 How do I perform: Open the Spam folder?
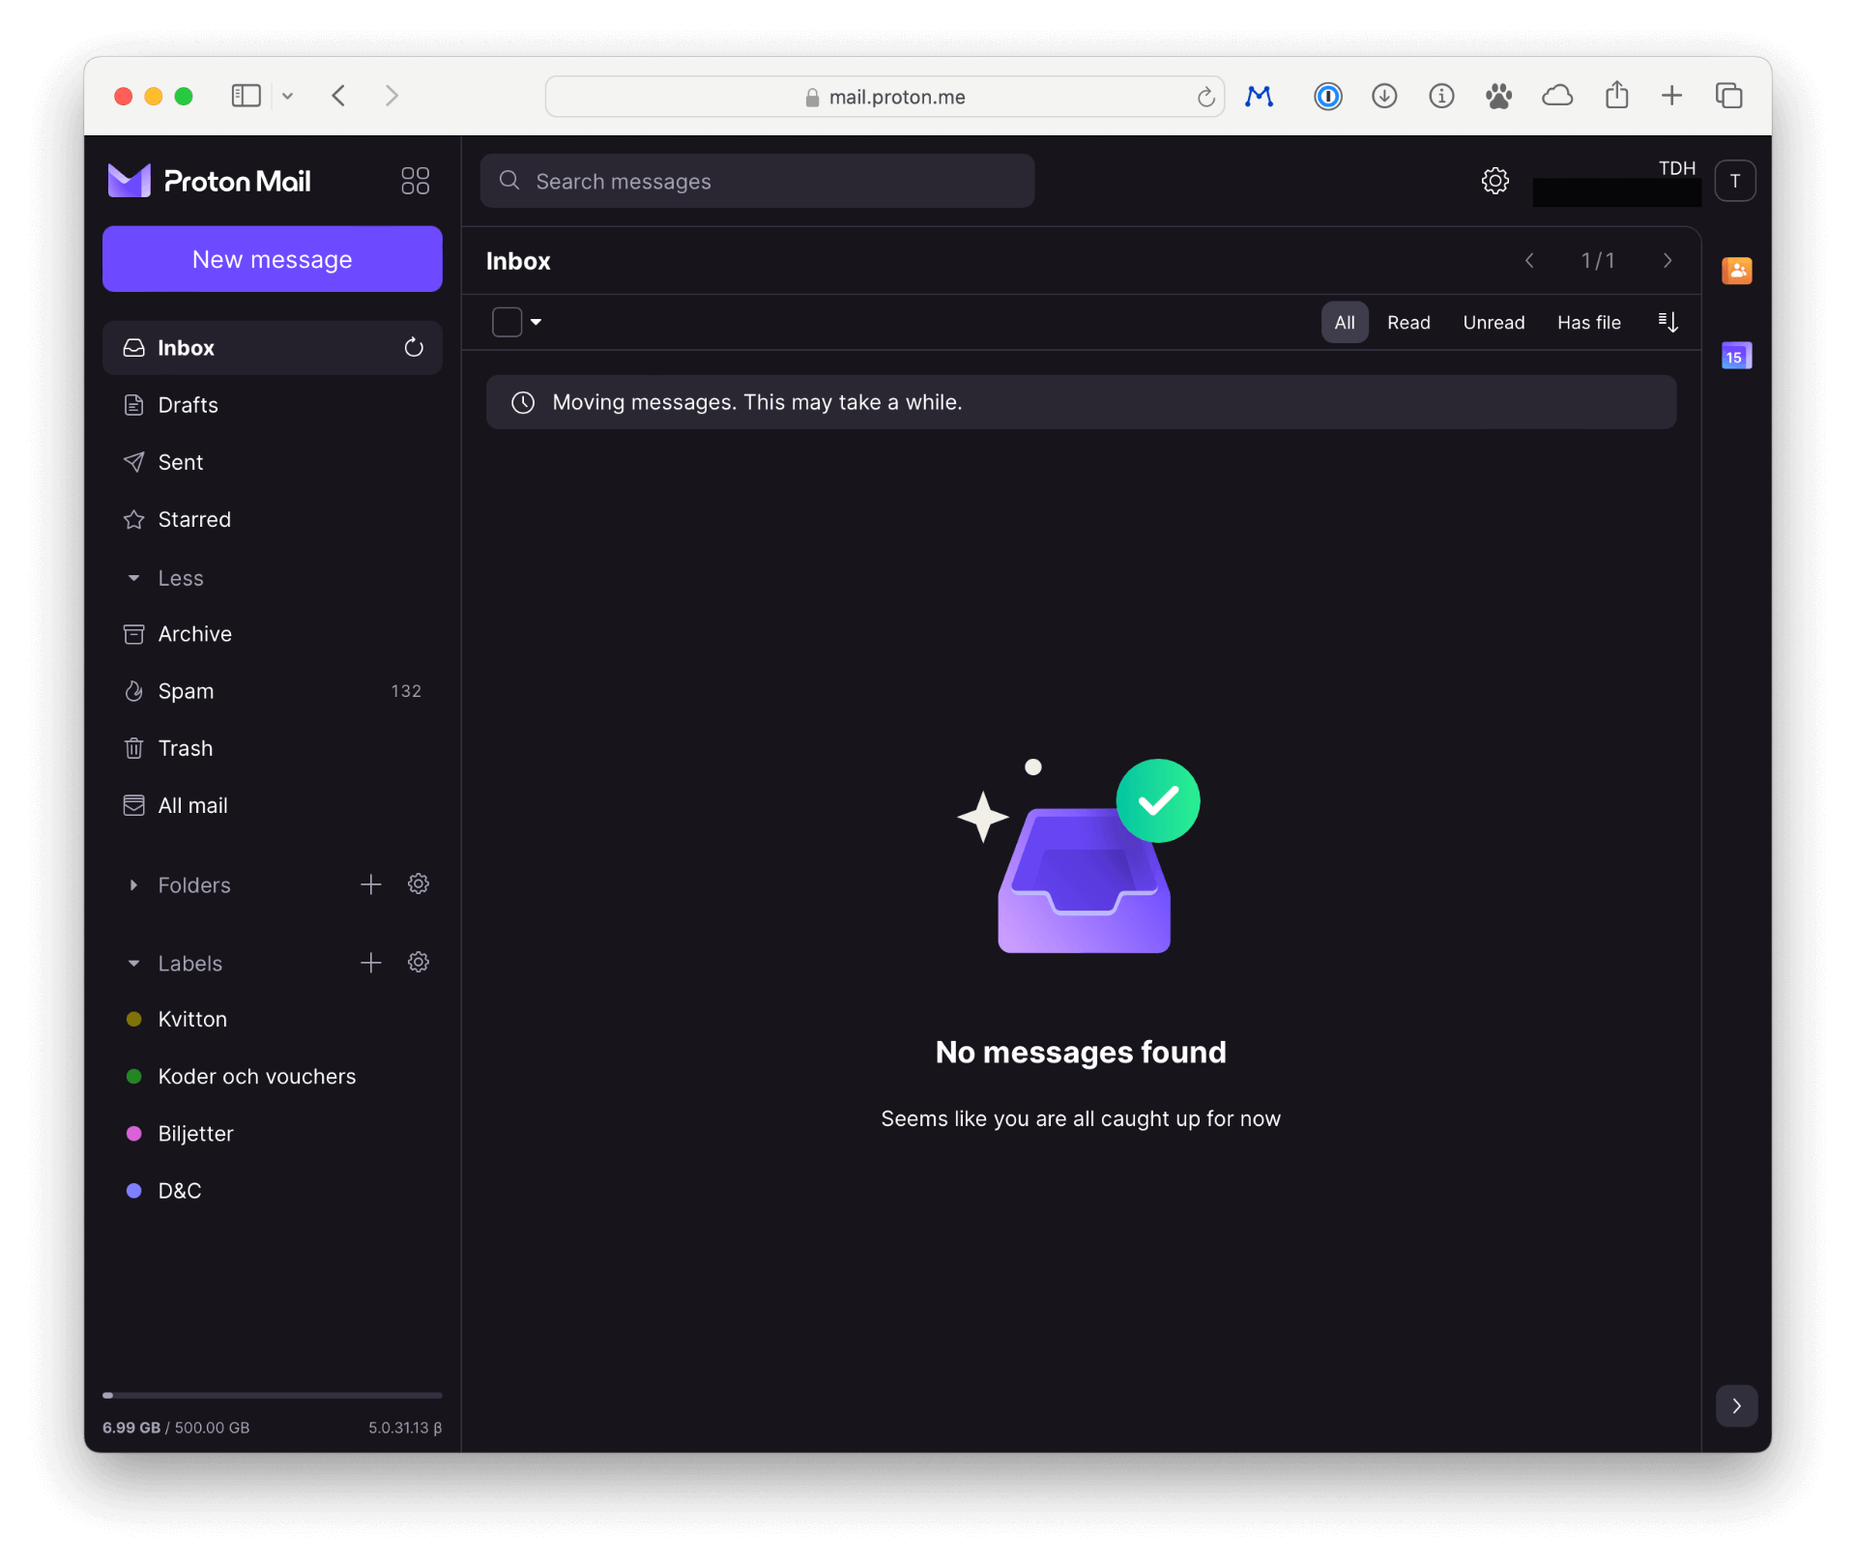tap(186, 691)
